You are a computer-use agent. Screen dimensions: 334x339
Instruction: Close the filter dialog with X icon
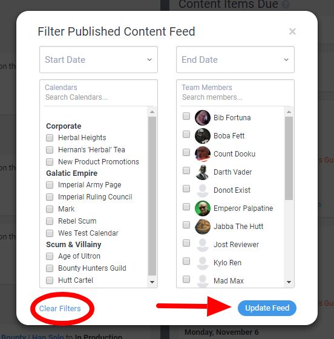pos(292,31)
